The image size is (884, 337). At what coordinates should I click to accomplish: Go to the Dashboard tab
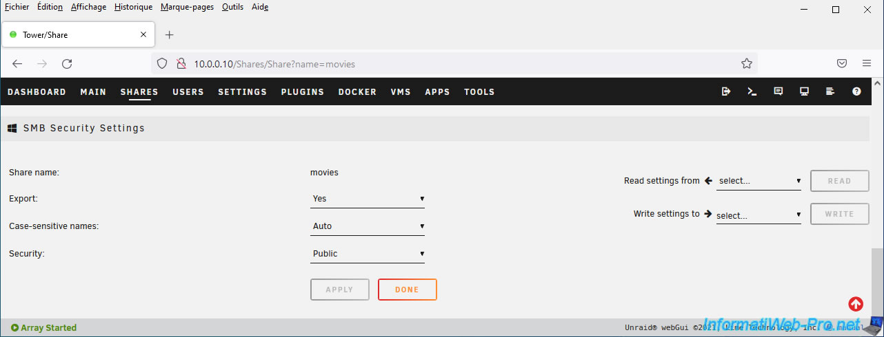click(37, 92)
